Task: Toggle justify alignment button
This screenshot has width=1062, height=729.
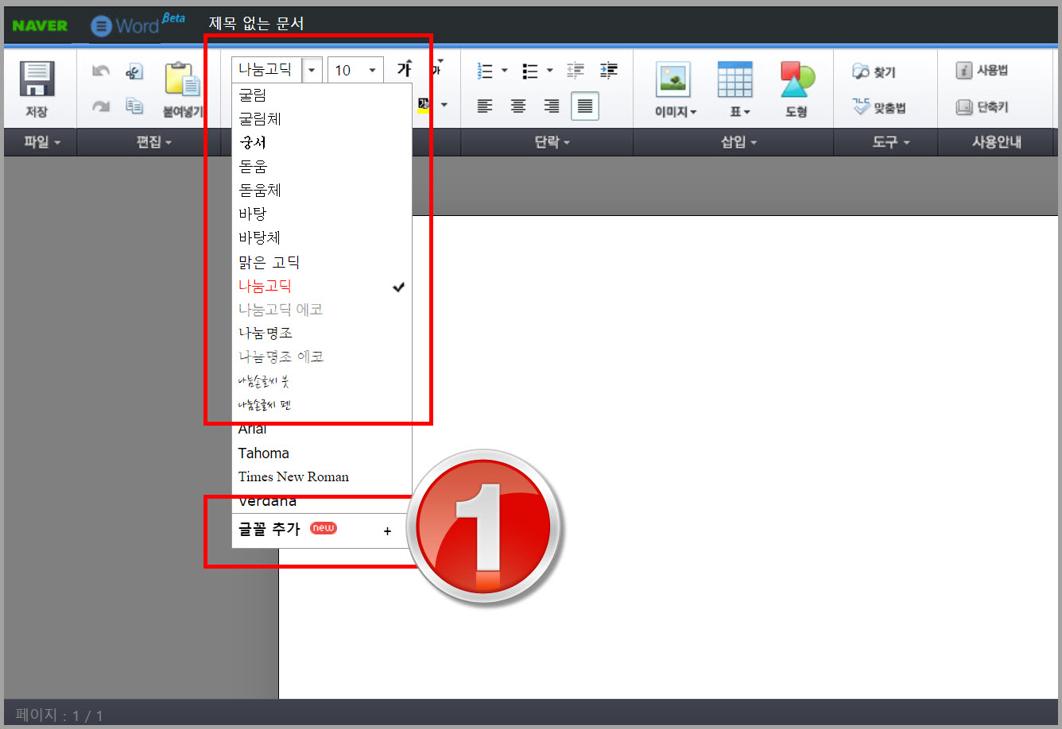Action: (585, 106)
